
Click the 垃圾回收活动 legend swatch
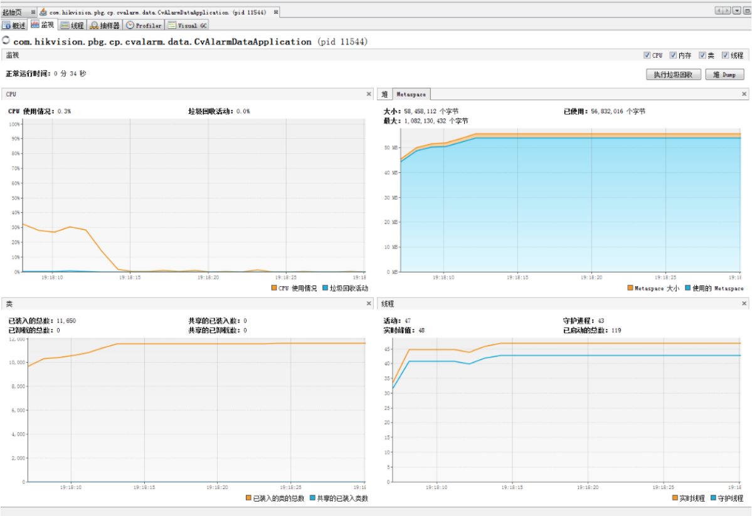325,287
